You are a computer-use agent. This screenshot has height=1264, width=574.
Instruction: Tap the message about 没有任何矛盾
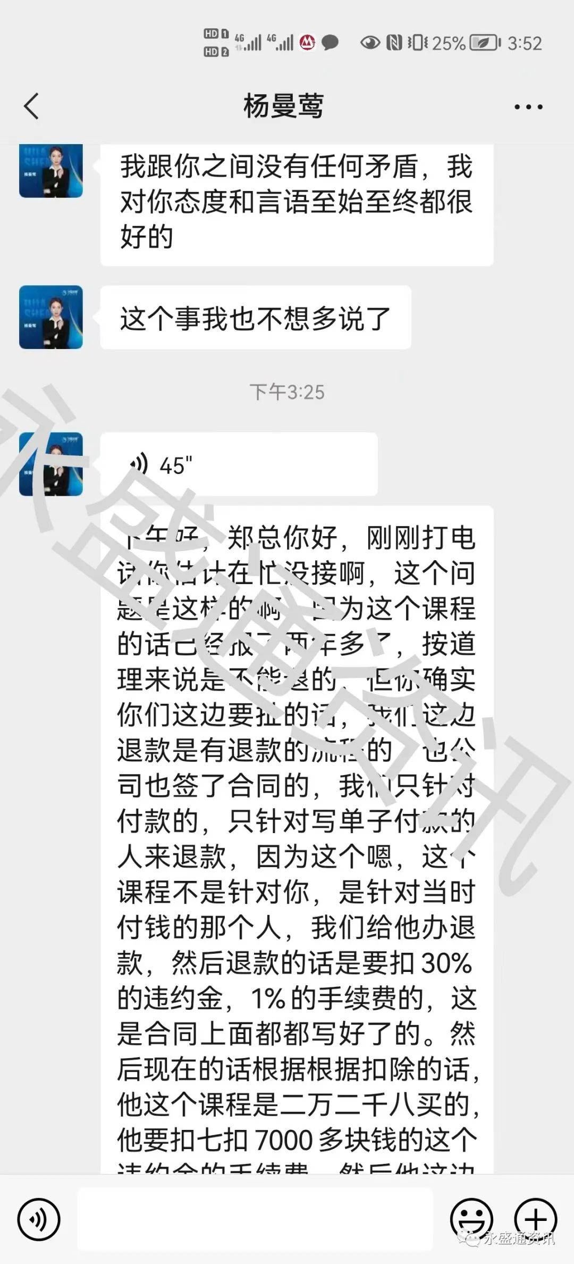(x=297, y=205)
